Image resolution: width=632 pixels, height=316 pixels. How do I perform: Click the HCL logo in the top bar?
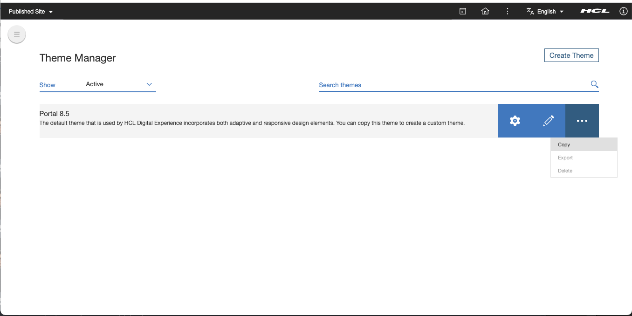(x=595, y=10)
